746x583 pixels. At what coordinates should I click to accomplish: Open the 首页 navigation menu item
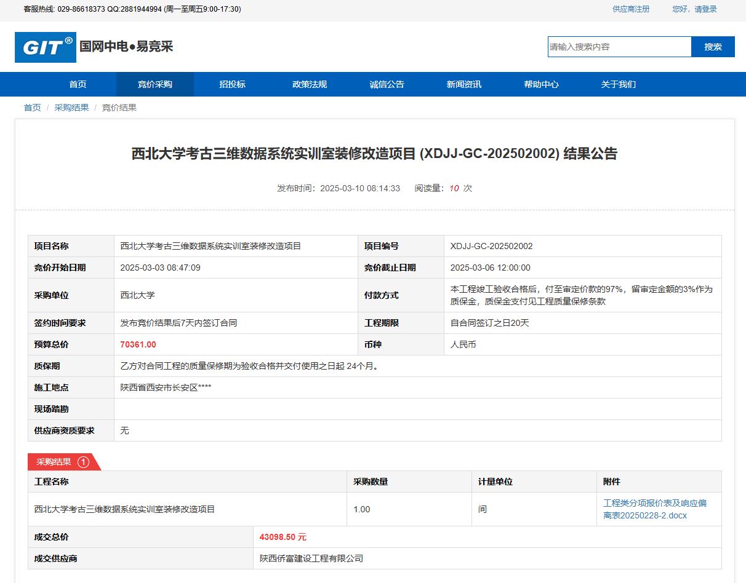(x=78, y=84)
